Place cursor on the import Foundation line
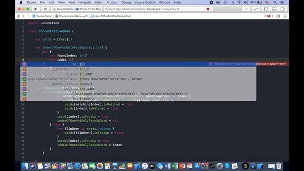Image resolution: width=304 pixels, height=171 pixels. [x=43, y=23]
